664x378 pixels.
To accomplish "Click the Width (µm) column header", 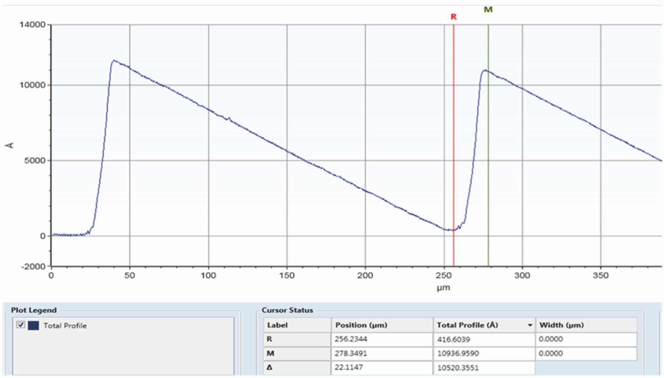I will [561, 325].
